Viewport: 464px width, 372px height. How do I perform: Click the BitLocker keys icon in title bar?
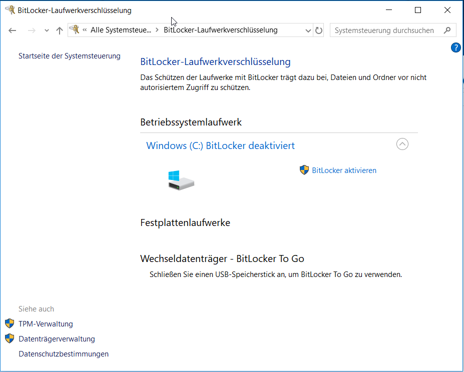click(x=10, y=9)
